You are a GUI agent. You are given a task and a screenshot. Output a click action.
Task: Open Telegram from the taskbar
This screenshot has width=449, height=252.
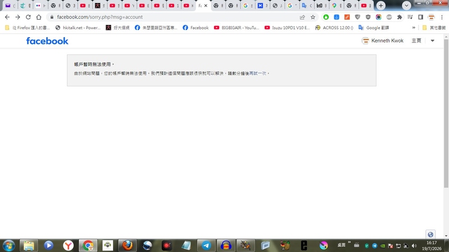(206, 245)
